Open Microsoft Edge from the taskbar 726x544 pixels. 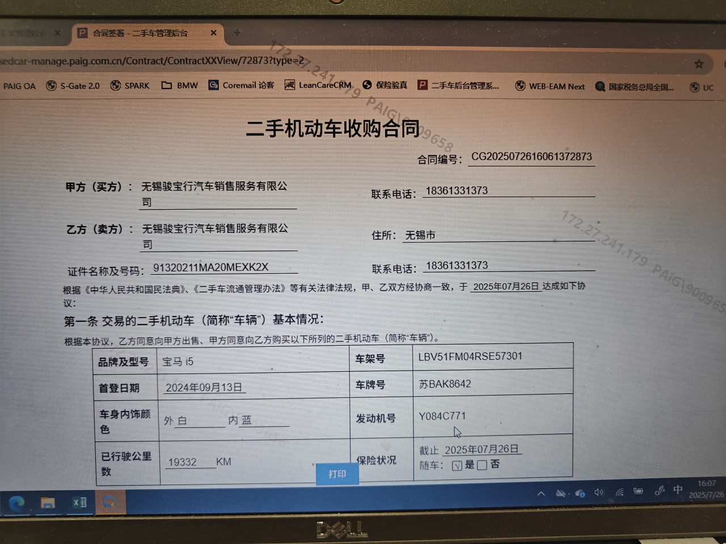pos(16,503)
